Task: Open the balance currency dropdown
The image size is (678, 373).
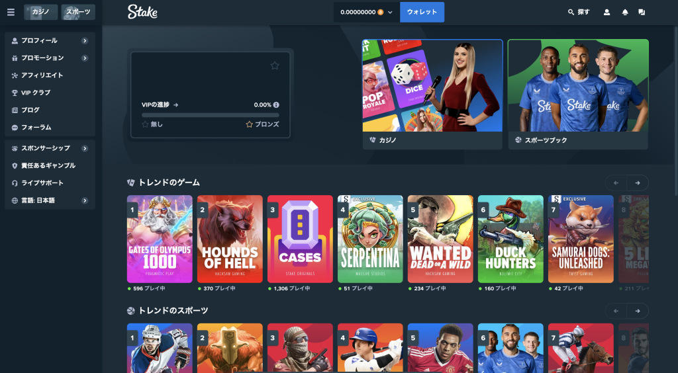Action: coord(367,12)
